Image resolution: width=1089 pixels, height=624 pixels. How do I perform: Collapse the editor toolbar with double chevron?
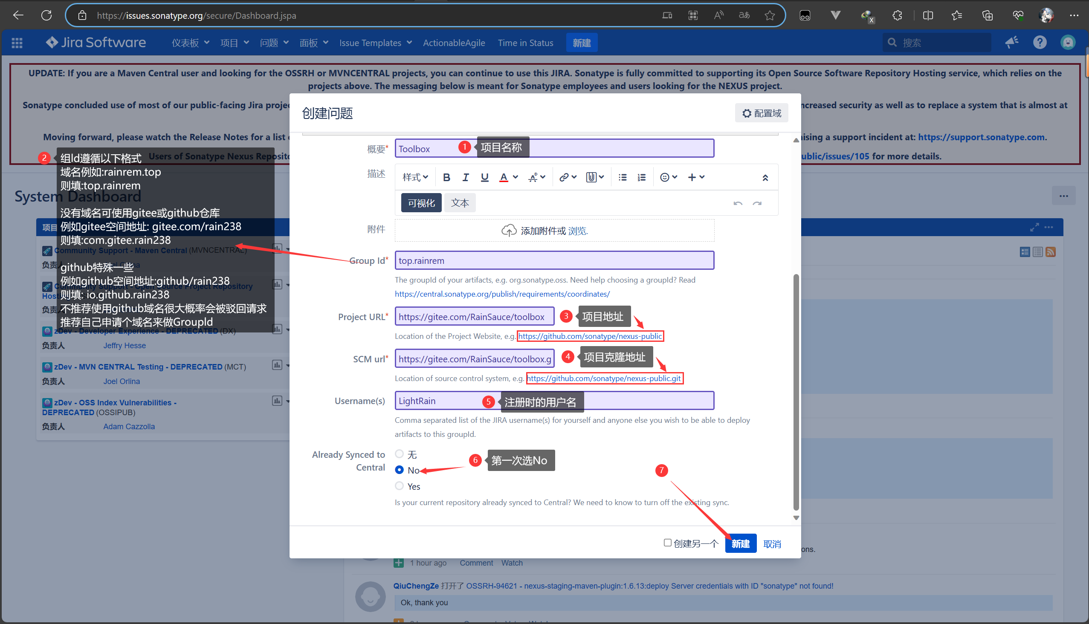[765, 177]
